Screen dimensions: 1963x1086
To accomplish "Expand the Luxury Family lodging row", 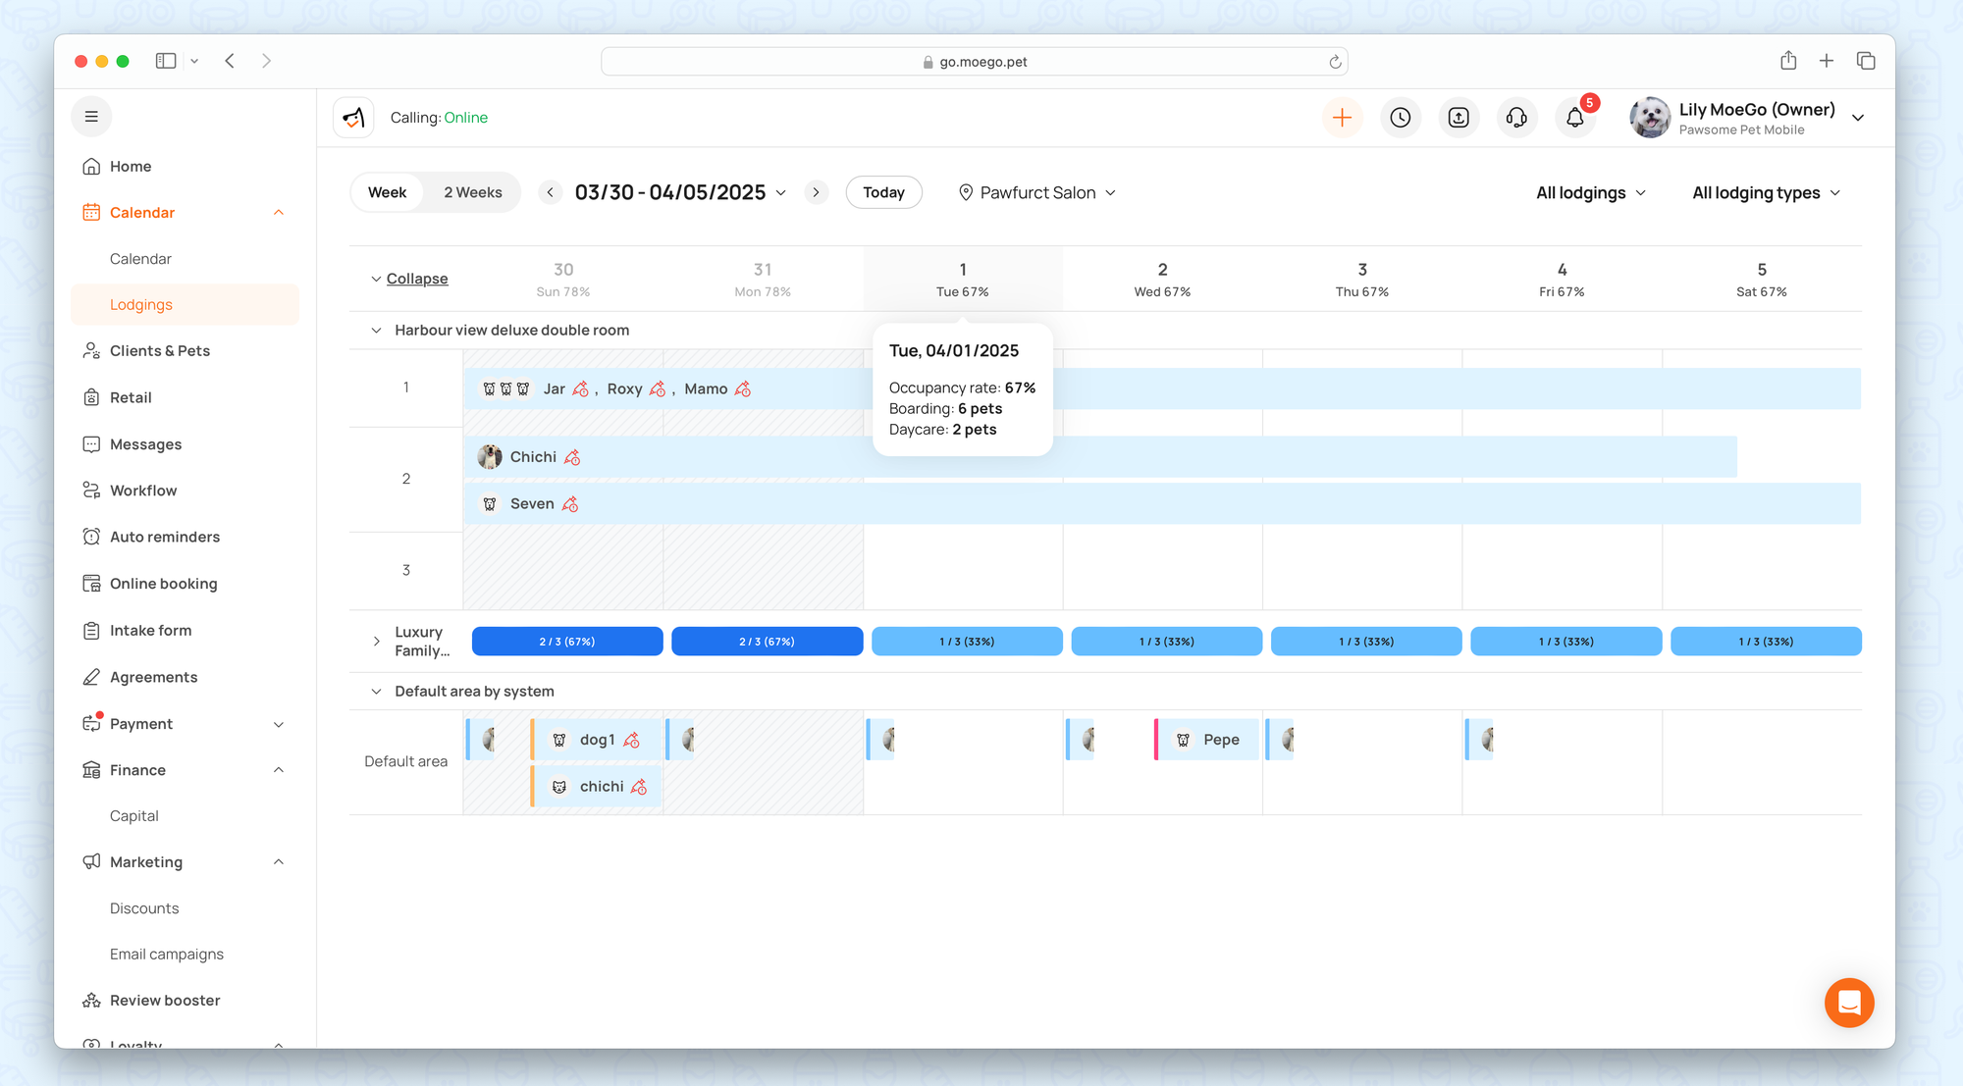I will [376, 642].
